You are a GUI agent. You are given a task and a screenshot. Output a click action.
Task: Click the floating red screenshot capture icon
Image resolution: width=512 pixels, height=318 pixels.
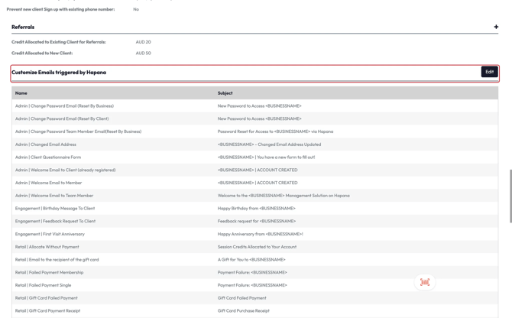tap(425, 282)
